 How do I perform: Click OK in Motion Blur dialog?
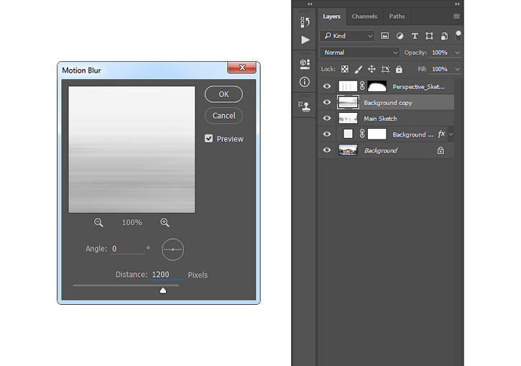pos(223,94)
